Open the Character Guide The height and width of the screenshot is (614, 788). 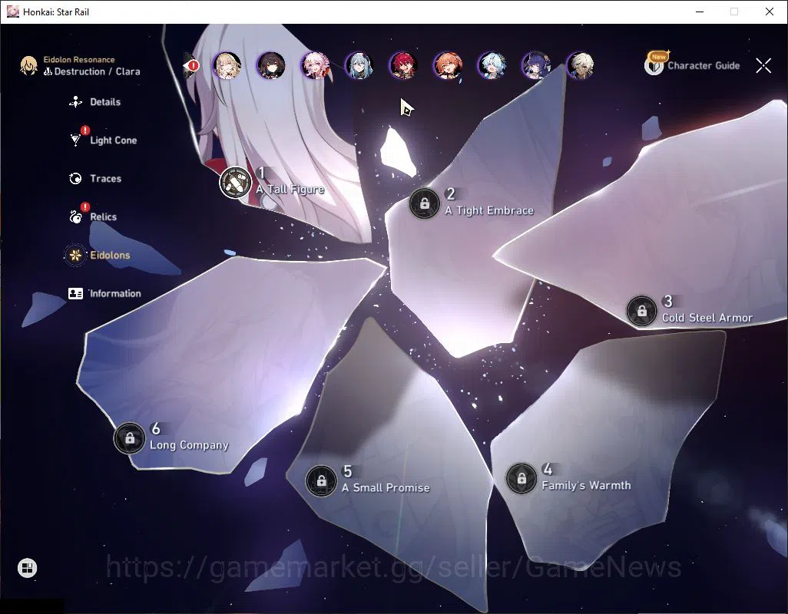[x=693, y=64]
